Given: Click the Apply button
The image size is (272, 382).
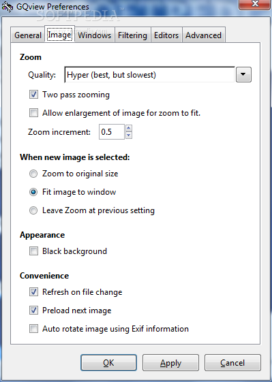Looking at the screenshot, I should [x=170, y=363].
